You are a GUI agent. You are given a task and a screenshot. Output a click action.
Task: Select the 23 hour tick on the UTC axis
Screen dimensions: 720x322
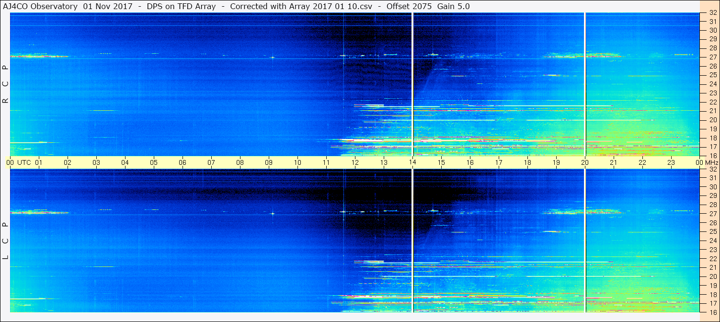pos(671,162)
